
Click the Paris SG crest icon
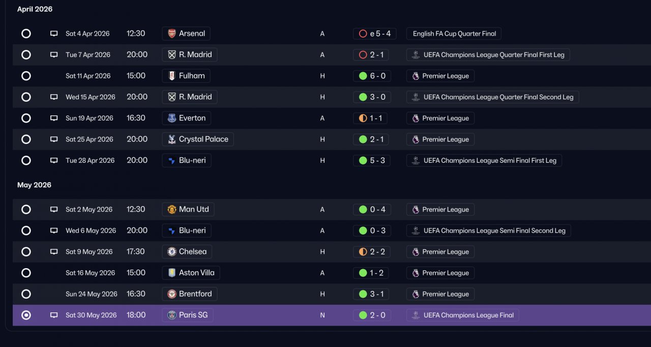pos(172,315)
